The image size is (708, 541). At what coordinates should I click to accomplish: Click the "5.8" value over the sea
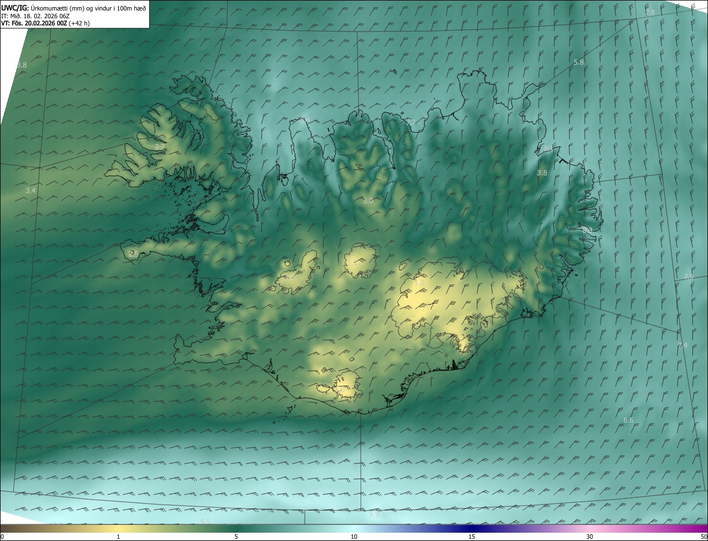click(x=579, y=63)
